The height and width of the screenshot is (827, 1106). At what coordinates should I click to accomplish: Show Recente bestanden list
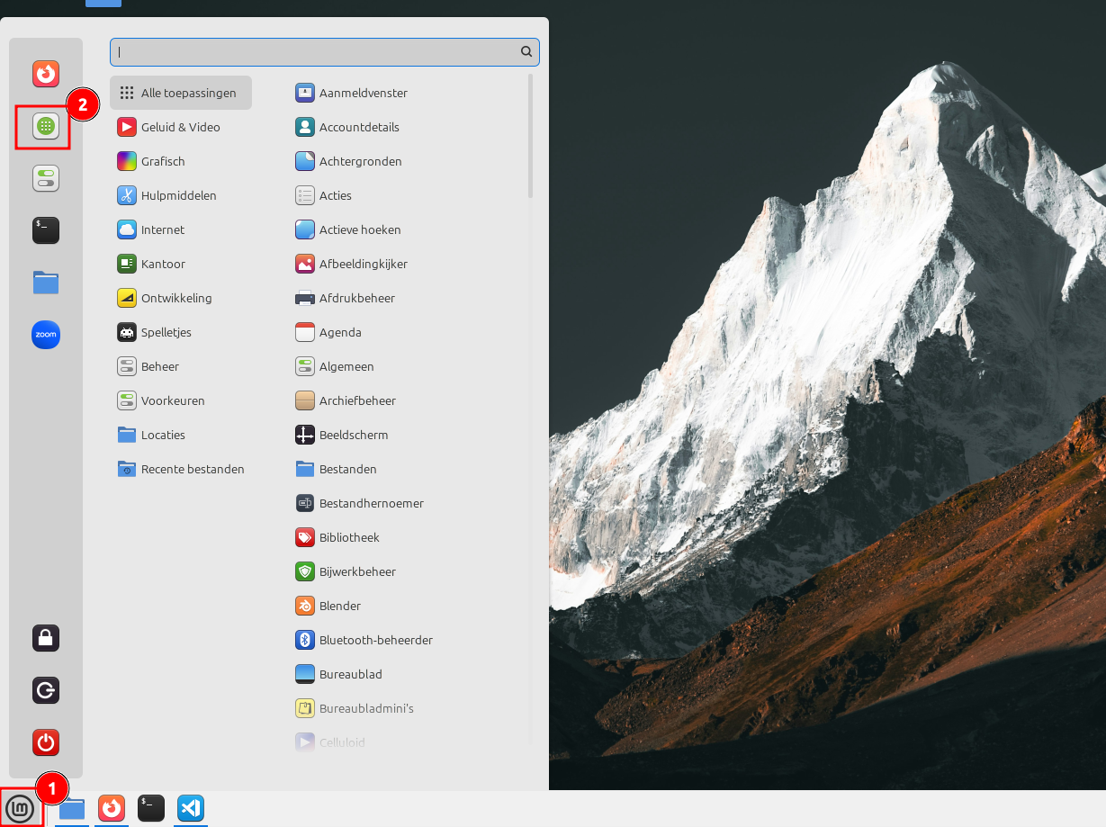pos(192,469)
